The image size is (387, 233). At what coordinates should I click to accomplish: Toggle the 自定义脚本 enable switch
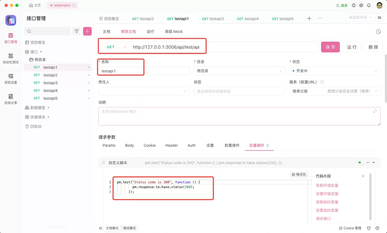pyautogui.click(x=361, y=163)
